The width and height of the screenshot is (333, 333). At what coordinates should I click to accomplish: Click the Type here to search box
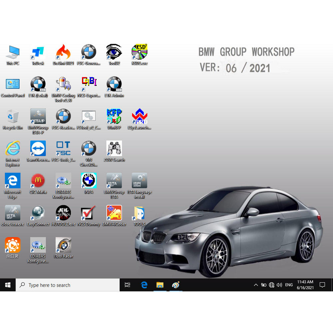click(68, 285)
